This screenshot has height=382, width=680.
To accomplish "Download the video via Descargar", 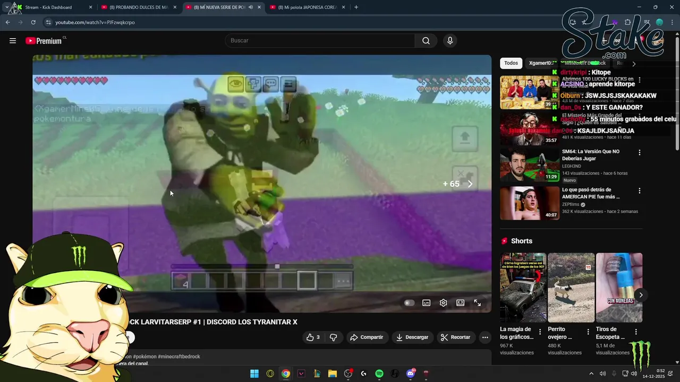I will click(x=412, y=337).
